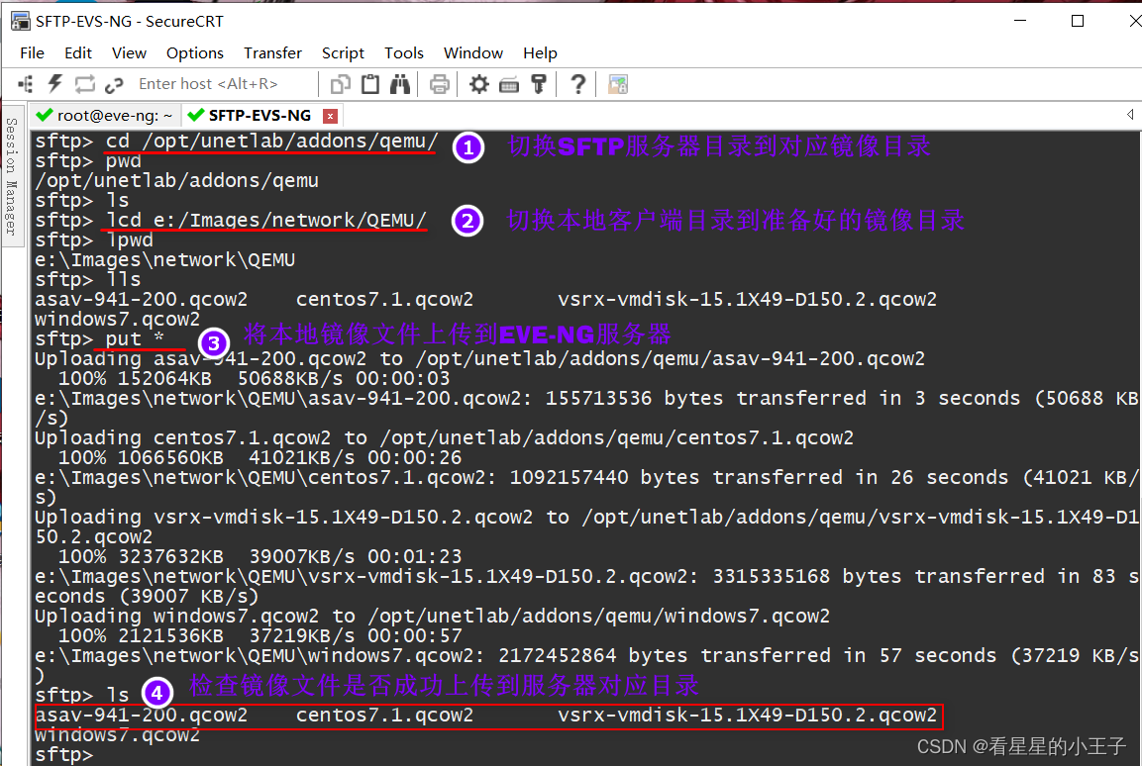This screenshot has height=766, width=1142.
Task: Click the Public Key Assistant icon
Action: (x=539, y=84)
